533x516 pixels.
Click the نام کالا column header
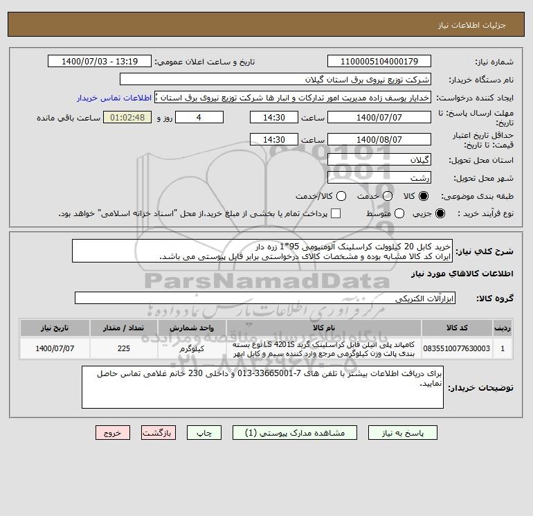point(324,328)
